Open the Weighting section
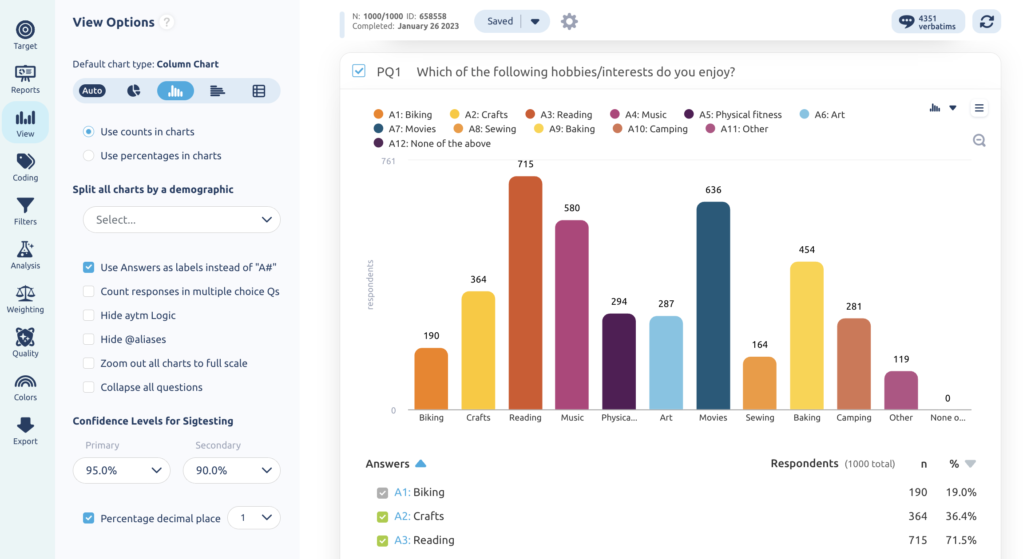Image resolution: width=1023 pixels, height=559 pixels. 25,299
